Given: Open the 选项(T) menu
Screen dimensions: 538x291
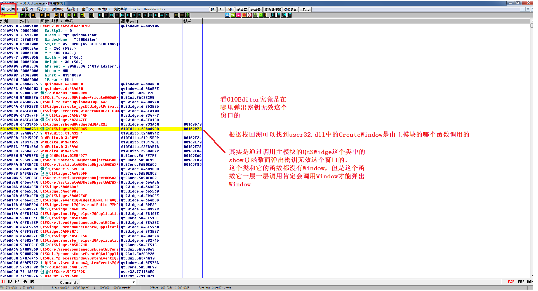Looking at the screenshot, I should (72, 9).
